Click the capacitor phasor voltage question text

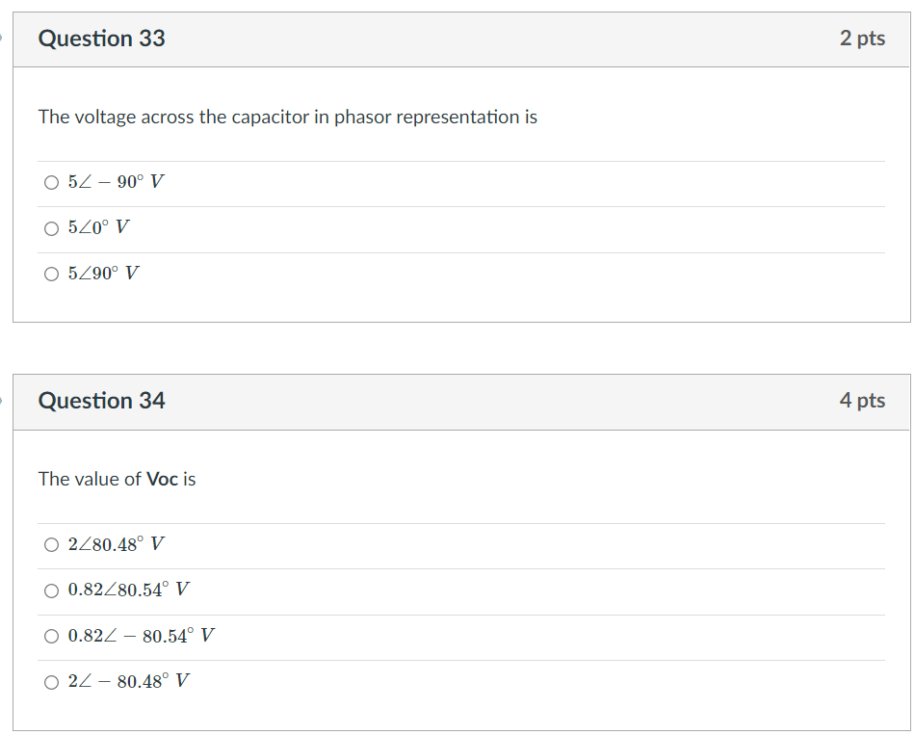point(288,117)
